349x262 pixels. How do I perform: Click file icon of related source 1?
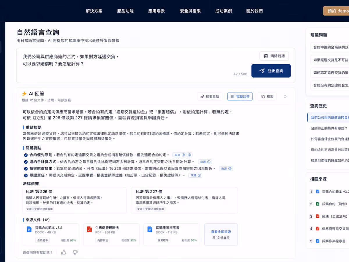(318, 192)
